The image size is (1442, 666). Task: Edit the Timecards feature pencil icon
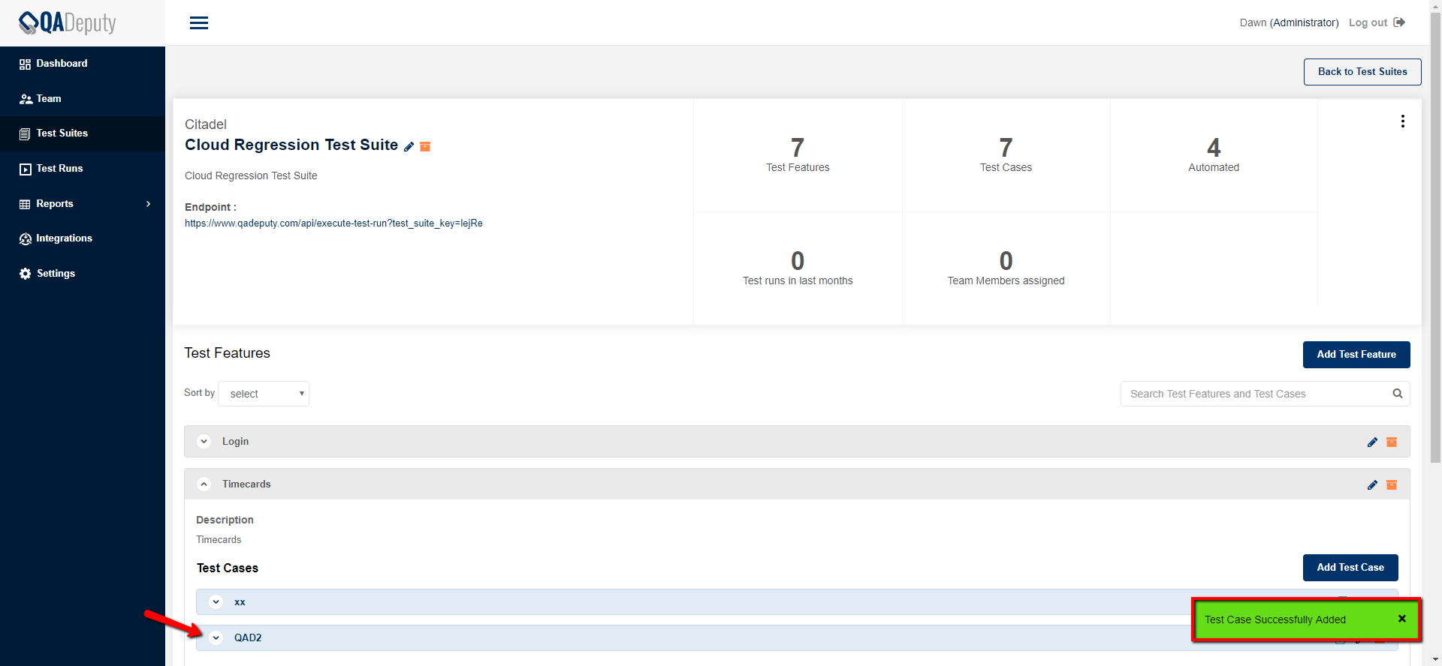pos(1372,485)
